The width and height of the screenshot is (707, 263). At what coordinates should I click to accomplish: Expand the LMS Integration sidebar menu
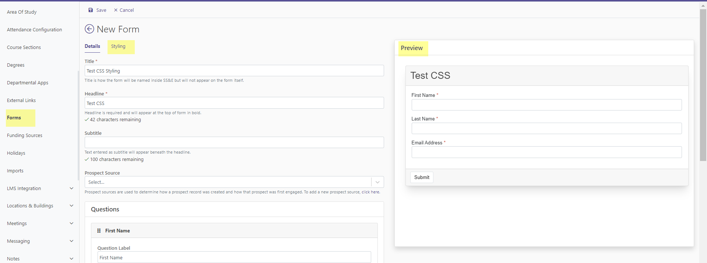pos(71,188)
